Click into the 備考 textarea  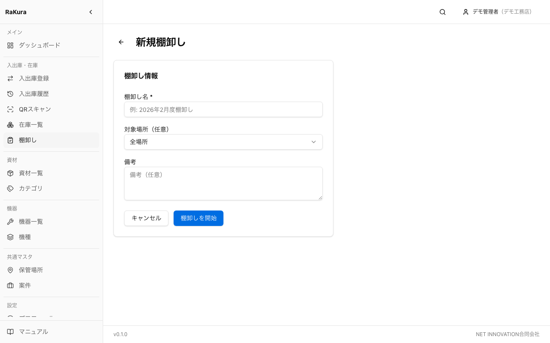pos(223,184)
